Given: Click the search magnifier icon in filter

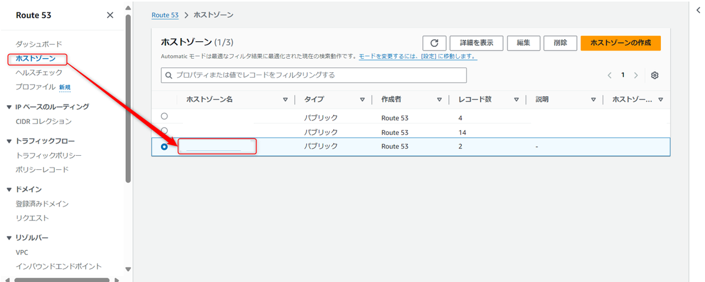Looking at the screenshot, I should pyautogui.click(x=169, y=75).
